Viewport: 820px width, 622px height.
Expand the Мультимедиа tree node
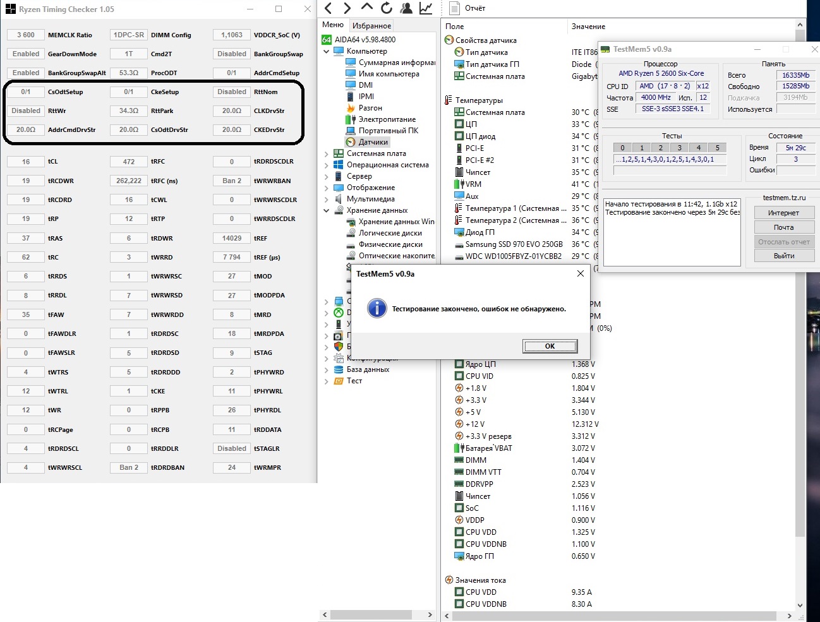coord(327,199)
